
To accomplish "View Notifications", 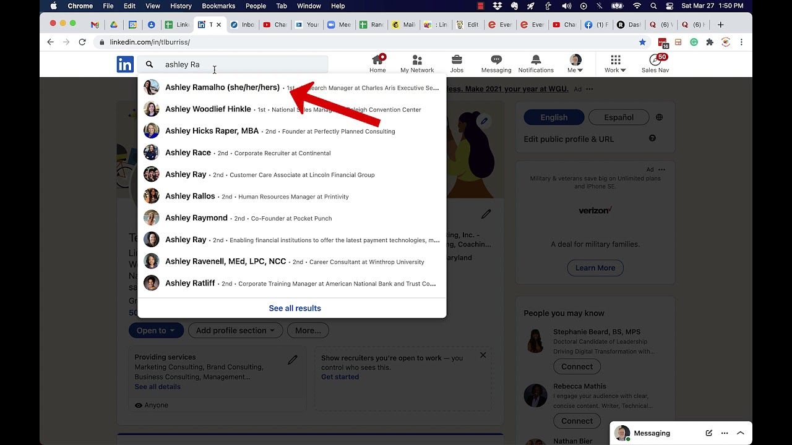I will [x=536, y=64].
